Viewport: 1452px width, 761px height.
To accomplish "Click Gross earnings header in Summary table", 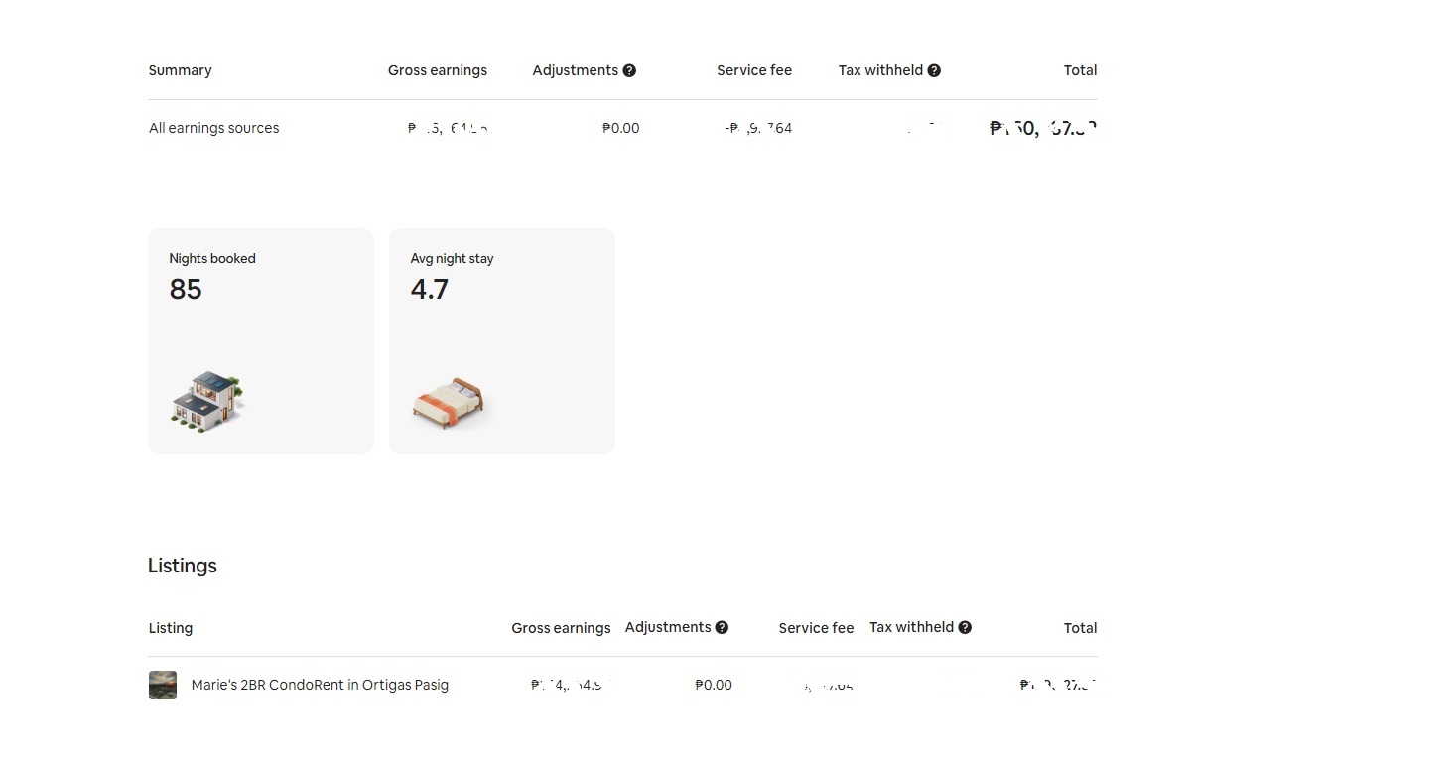I will click(x=438, y=70).
